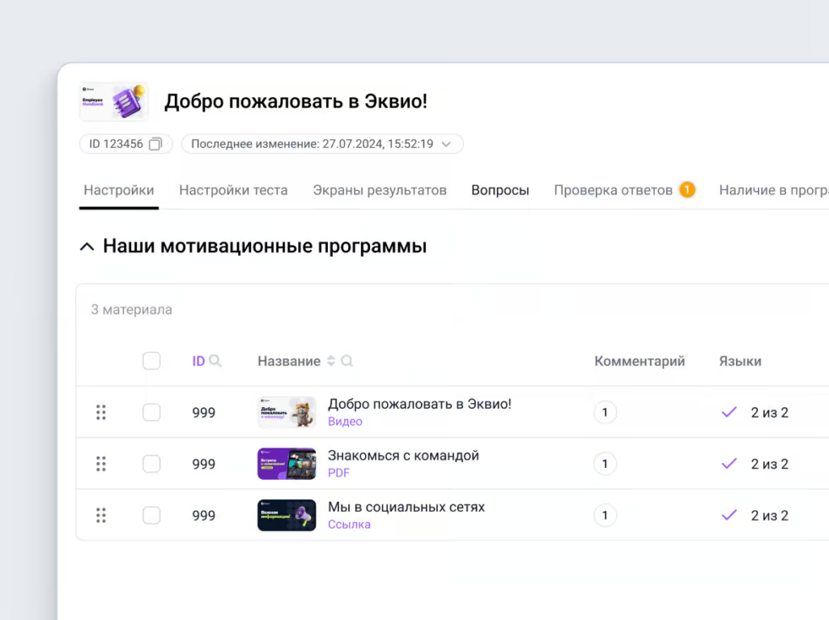Click the Мы в социальных сетях title link
Screen dimensions: 829x620
tap(406, 507)
